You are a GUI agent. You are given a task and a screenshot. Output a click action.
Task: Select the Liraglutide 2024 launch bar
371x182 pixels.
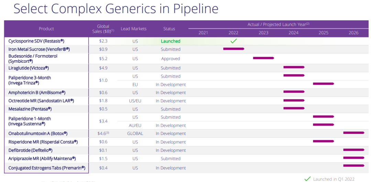click(294, 67)
